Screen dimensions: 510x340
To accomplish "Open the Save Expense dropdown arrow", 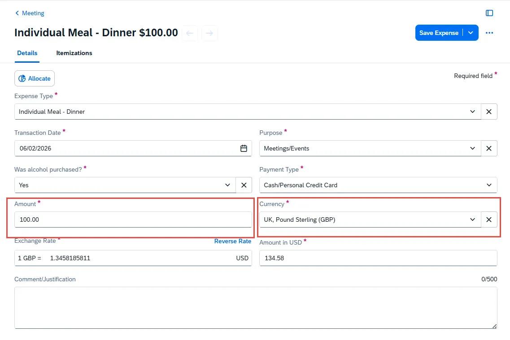I will click(x=471, y=33).
